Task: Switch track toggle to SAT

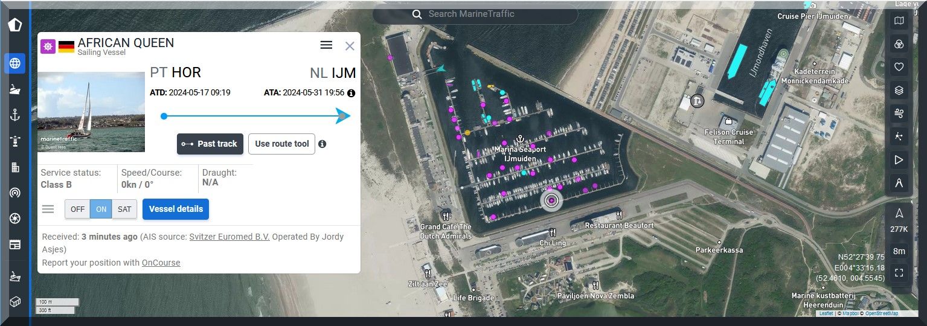Action: click(x=124, y=209)
